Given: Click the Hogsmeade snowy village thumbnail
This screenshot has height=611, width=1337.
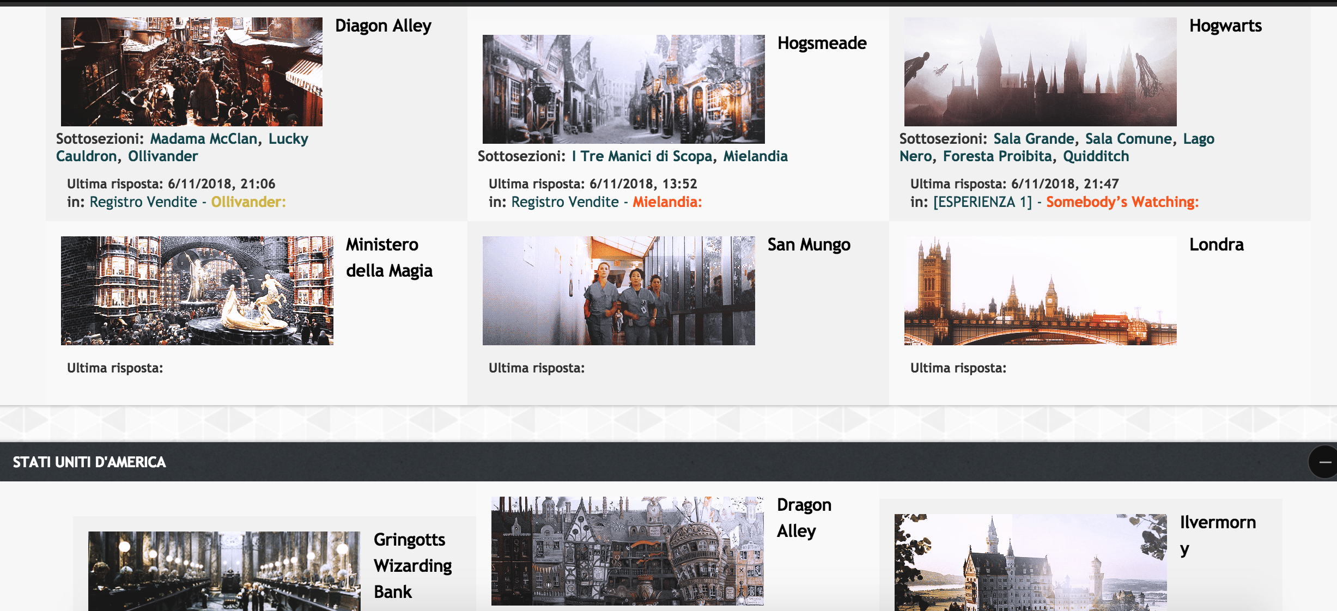Looking at the screenshot, I should [x=624, y=89].
